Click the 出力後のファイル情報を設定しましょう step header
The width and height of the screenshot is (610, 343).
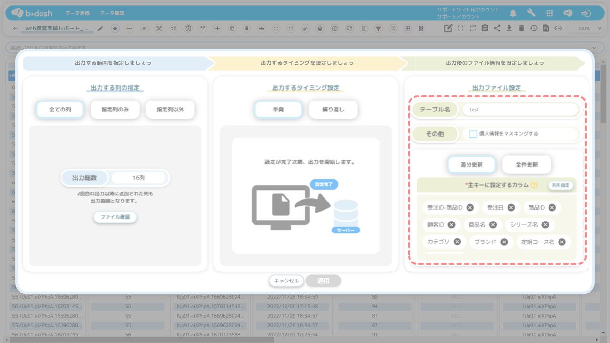pyautogui.click(x=494, y=63)
